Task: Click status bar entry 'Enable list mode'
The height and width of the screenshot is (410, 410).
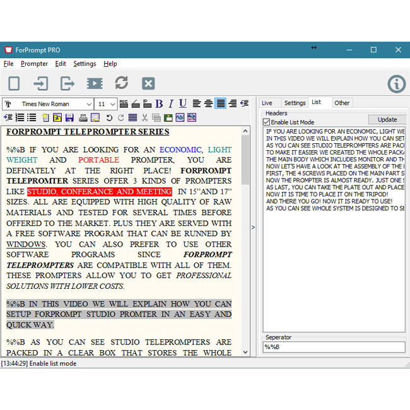Action: click(53, 363)
